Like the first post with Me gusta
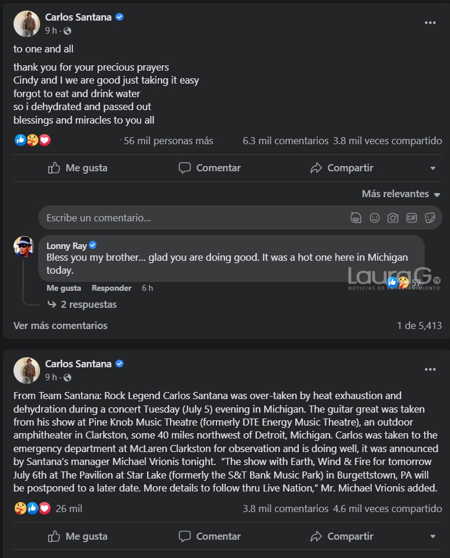Image resolution: width=450 pixels, height=558 pixels. pos(78,168)
